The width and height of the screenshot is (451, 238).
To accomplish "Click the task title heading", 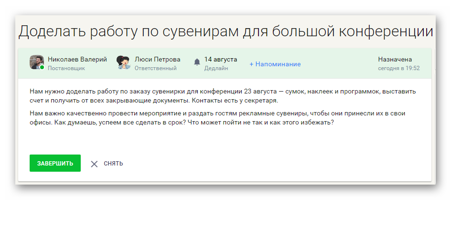I will click(x=225, y=31).
